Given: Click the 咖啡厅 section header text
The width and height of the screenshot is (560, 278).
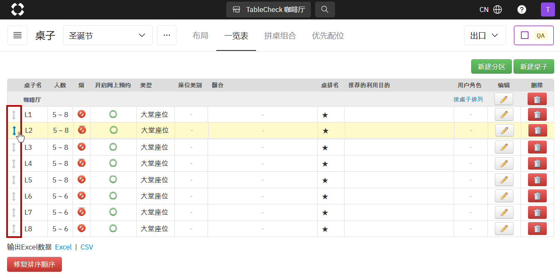Looking at the screenshot, I should click(x=32, y=100).
